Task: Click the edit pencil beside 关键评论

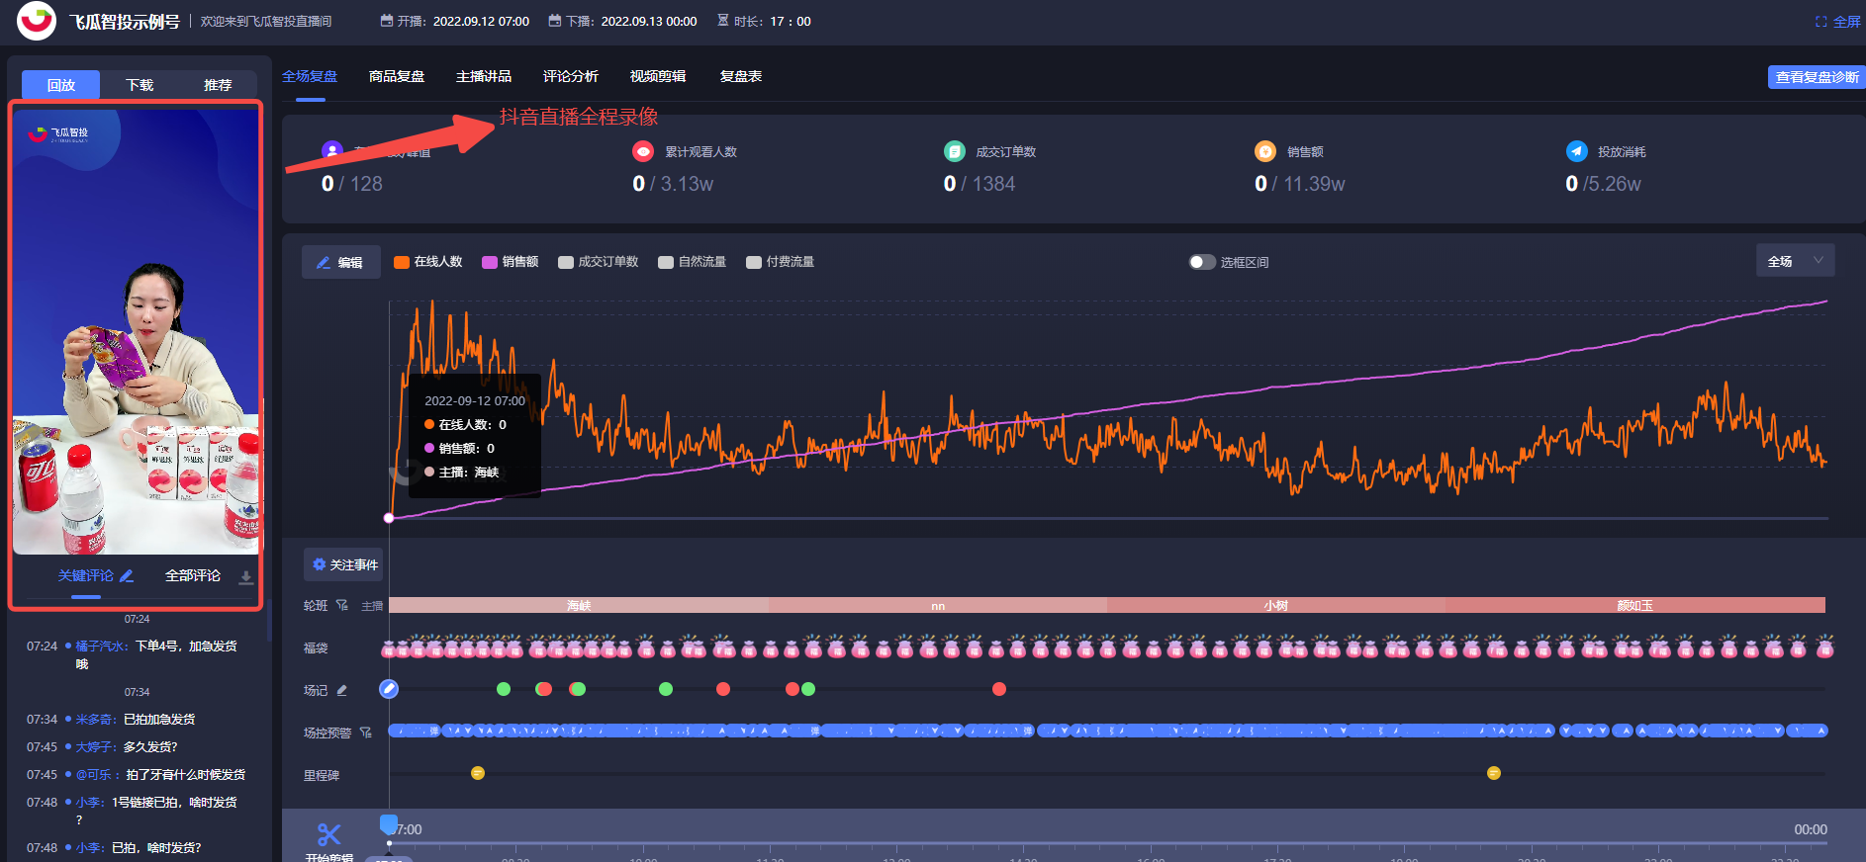Action: (x=127, y=576)
